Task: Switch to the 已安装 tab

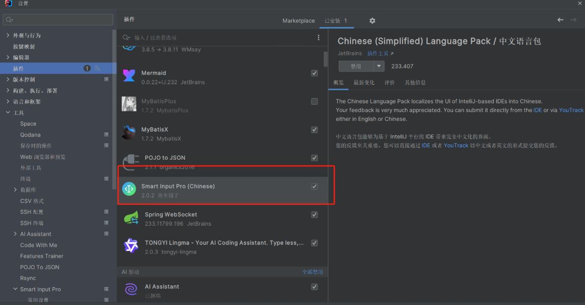Action: tap(336, 21)
